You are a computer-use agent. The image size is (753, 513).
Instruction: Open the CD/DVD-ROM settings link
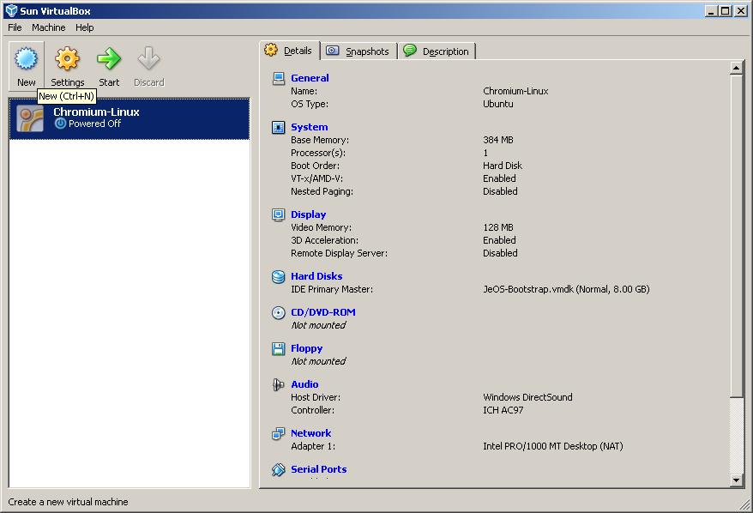tap(323, 312)
